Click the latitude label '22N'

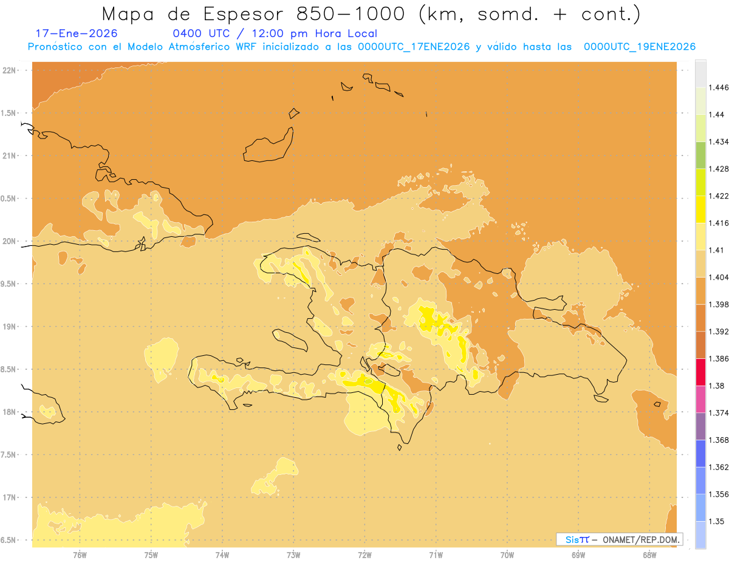9,70
